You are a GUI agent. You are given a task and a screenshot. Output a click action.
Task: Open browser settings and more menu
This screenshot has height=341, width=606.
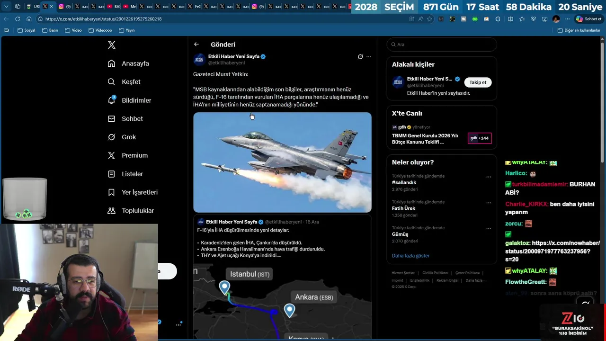[567, 19]
